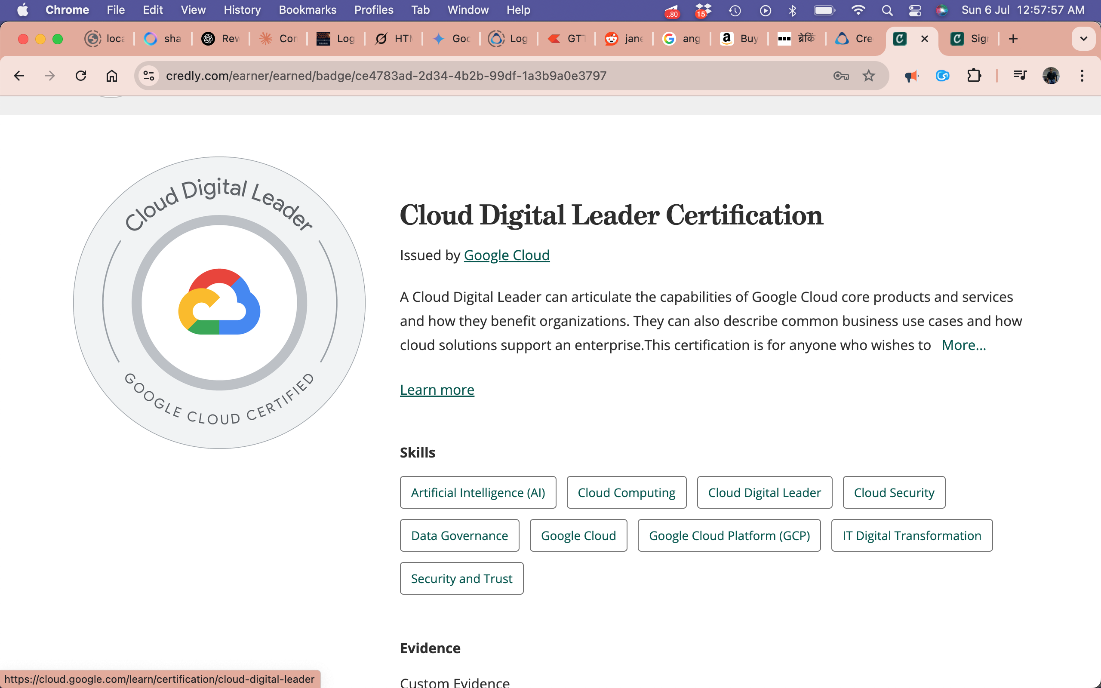Click the Dropbox menu bar icon
The image size is (1101, 688).
[703, 10]
